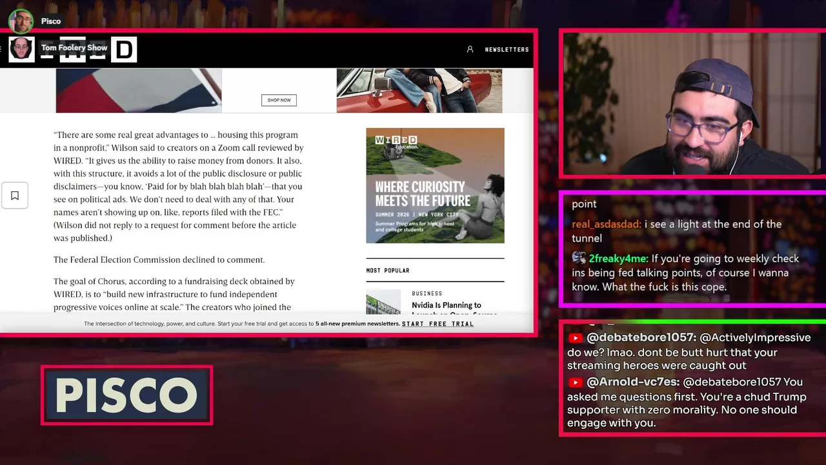Click the MOST POPULAR heading

[x=388, y=271]
